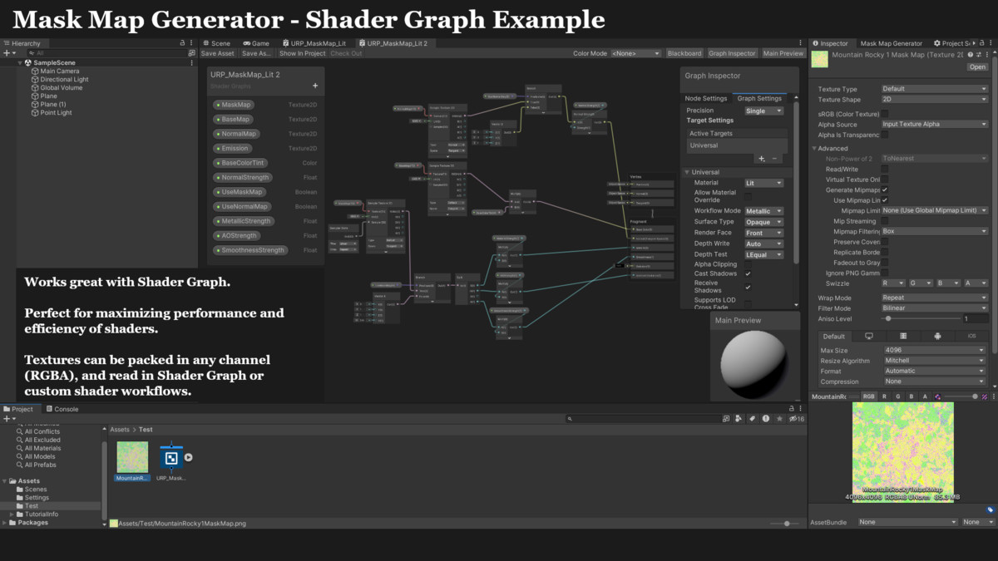Click the Open button in the Inspector
998x561 pixels.
click(976, 66)
